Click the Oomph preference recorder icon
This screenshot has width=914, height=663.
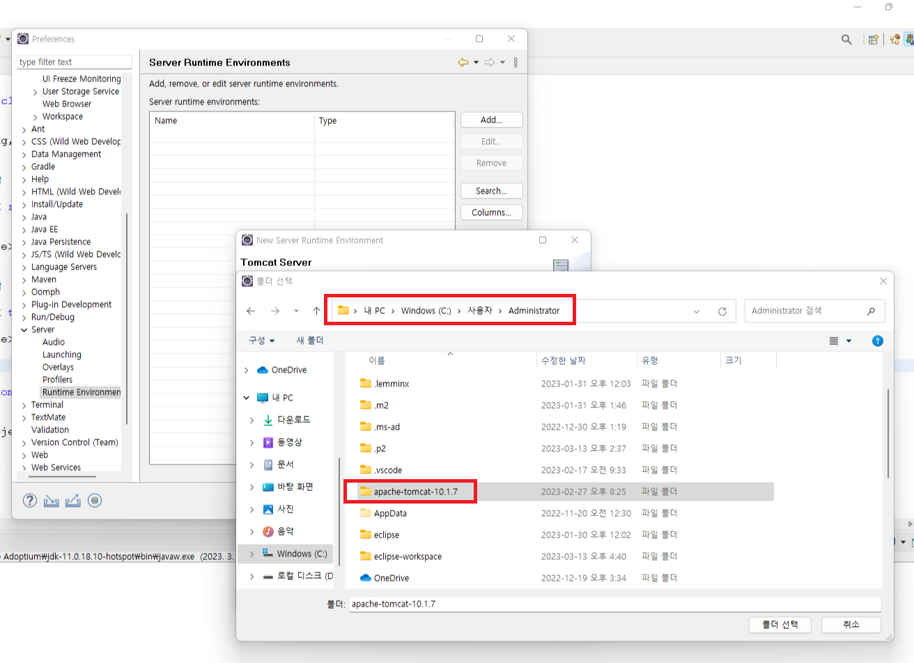click(95, 500)
